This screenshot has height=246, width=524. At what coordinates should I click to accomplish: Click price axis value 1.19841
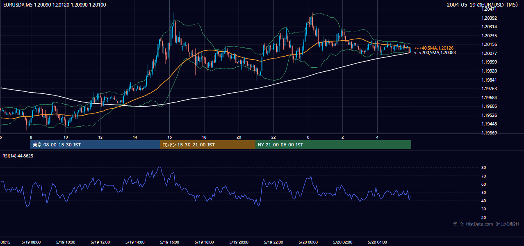click(489, 80)
